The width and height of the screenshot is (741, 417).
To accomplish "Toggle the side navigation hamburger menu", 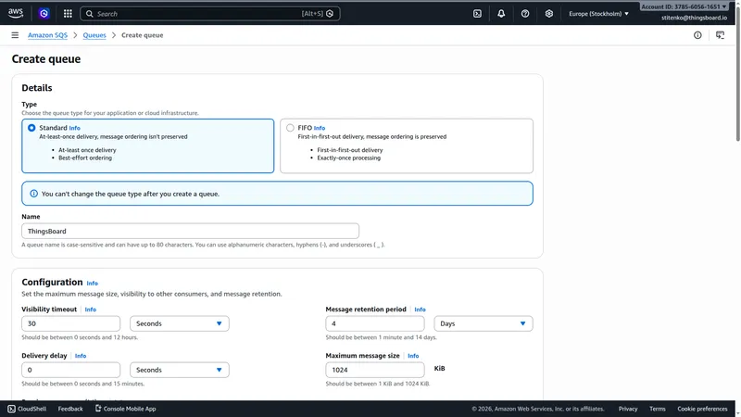I will coord(15,35).
